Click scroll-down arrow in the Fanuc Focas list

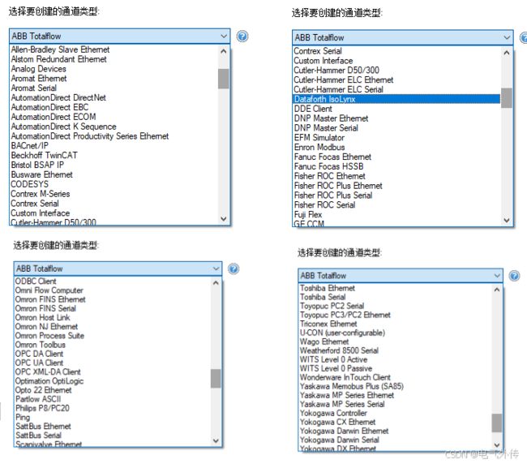tap(507, 220)
